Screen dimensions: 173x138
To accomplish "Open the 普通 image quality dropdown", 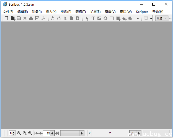I will (161, 18).
